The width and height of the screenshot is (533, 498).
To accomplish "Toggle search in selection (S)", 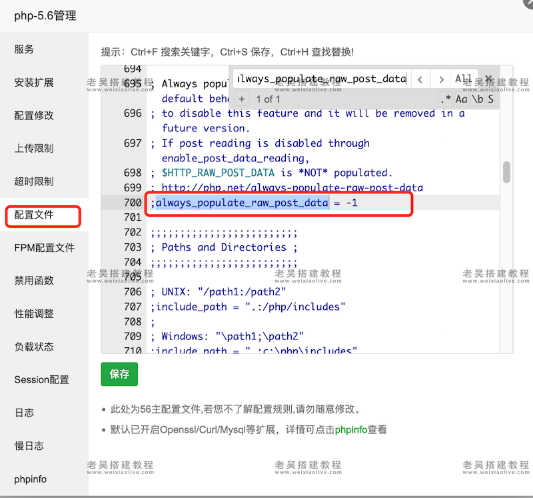I will [490, 99].
